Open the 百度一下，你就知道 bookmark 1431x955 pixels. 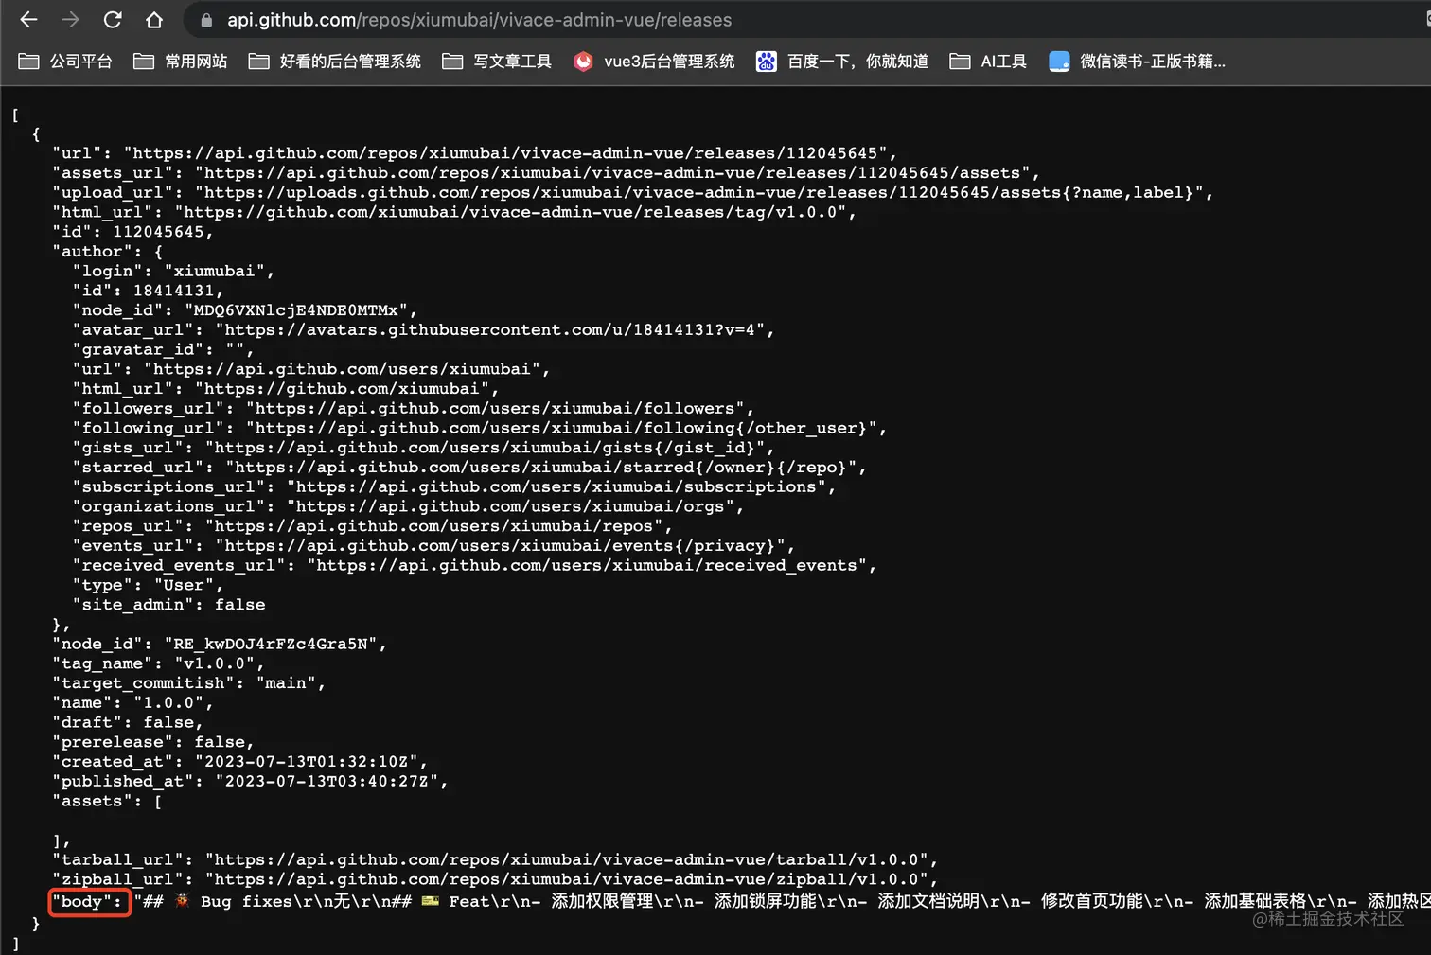[857, 61]
